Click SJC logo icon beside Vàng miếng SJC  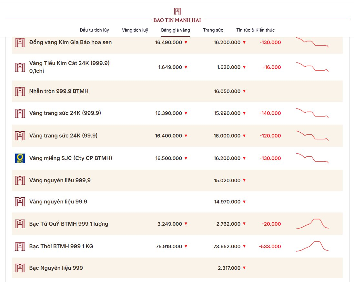[20, 158]
